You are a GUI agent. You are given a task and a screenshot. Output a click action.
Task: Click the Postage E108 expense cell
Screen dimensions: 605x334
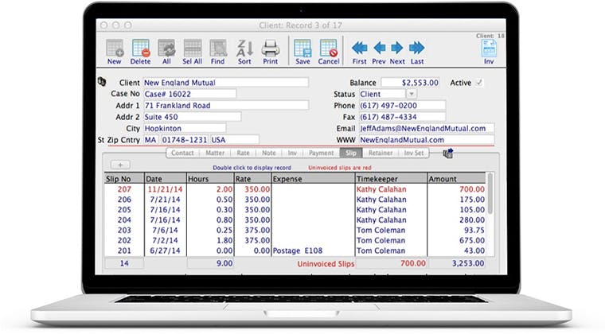tap(313, 250)
